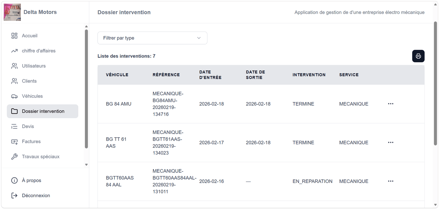Click the Déconnexion logout arrow icon
Screen dimensions: 439x209
[14, 195]
